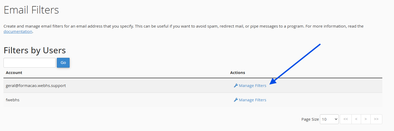
Task: Open Manage Filters for the fwebhs account
Action: pyautogui.click(x=252, y=100)
